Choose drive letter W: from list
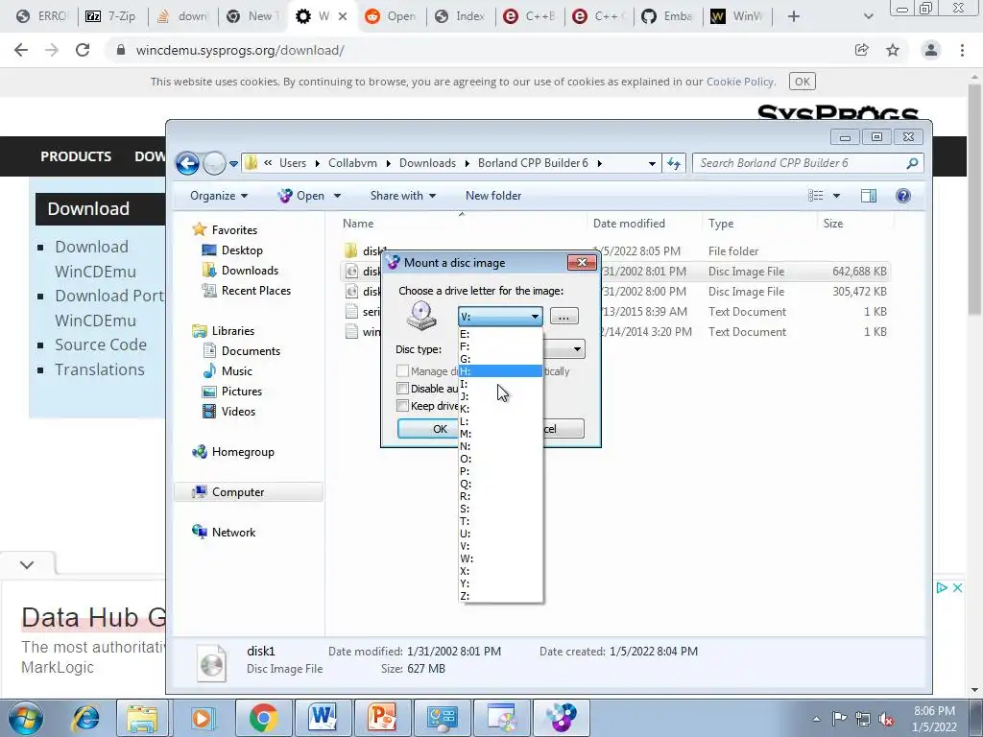Image resolution: width=983 pixels, height=737 pixels. point(500,559)
